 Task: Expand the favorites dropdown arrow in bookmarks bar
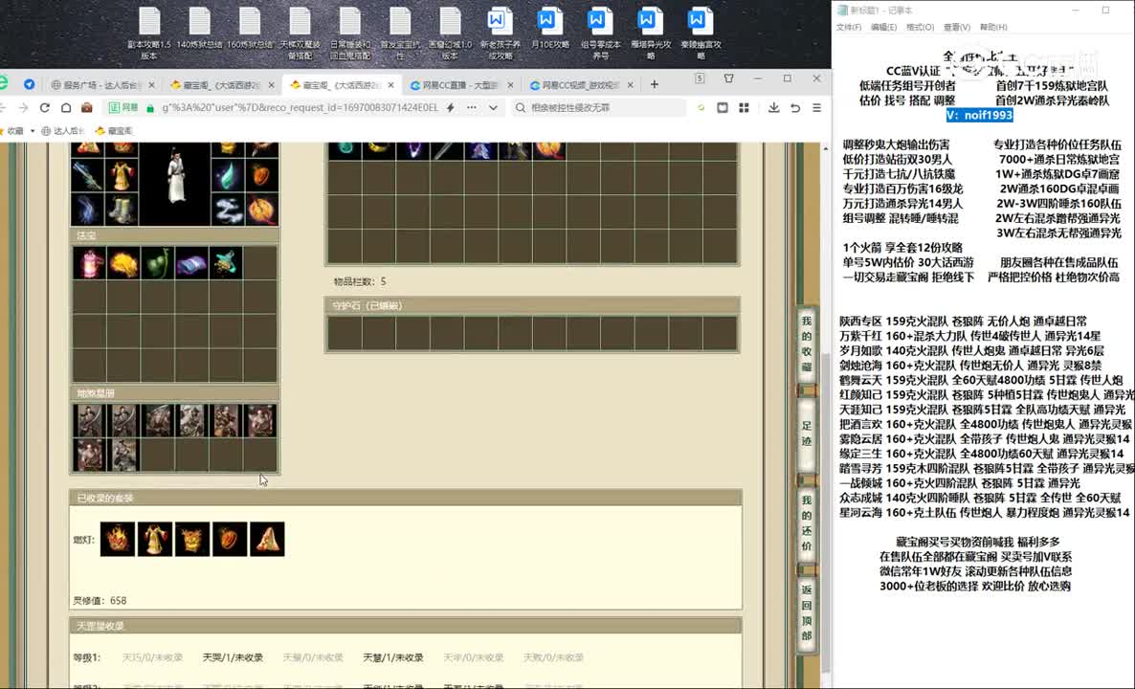pos(33,131)
